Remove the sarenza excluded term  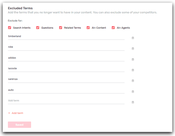pyautogui.click(x=133, y=81)
